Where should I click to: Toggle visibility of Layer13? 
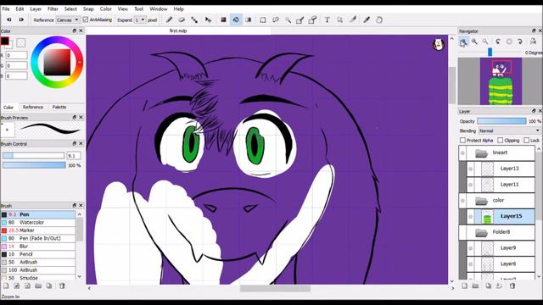[x=470, y=169]
